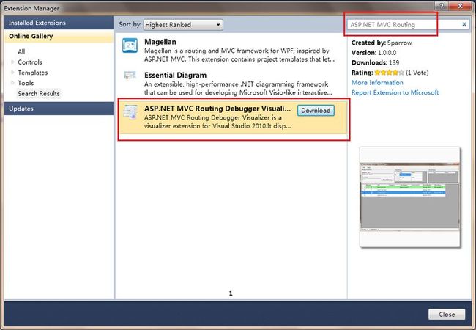Click the ASP.NET MVC Routing Debugger icon
Screen dimensions: 476x330
(x=130, y=111)
